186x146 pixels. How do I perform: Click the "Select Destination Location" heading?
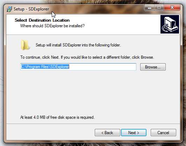[42, 20]
